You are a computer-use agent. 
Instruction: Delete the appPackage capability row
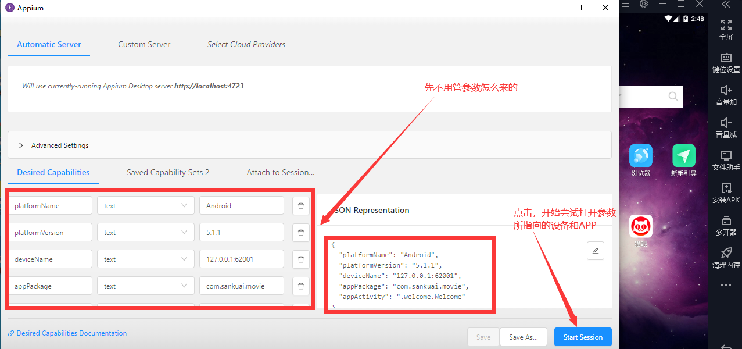(300, 286)
